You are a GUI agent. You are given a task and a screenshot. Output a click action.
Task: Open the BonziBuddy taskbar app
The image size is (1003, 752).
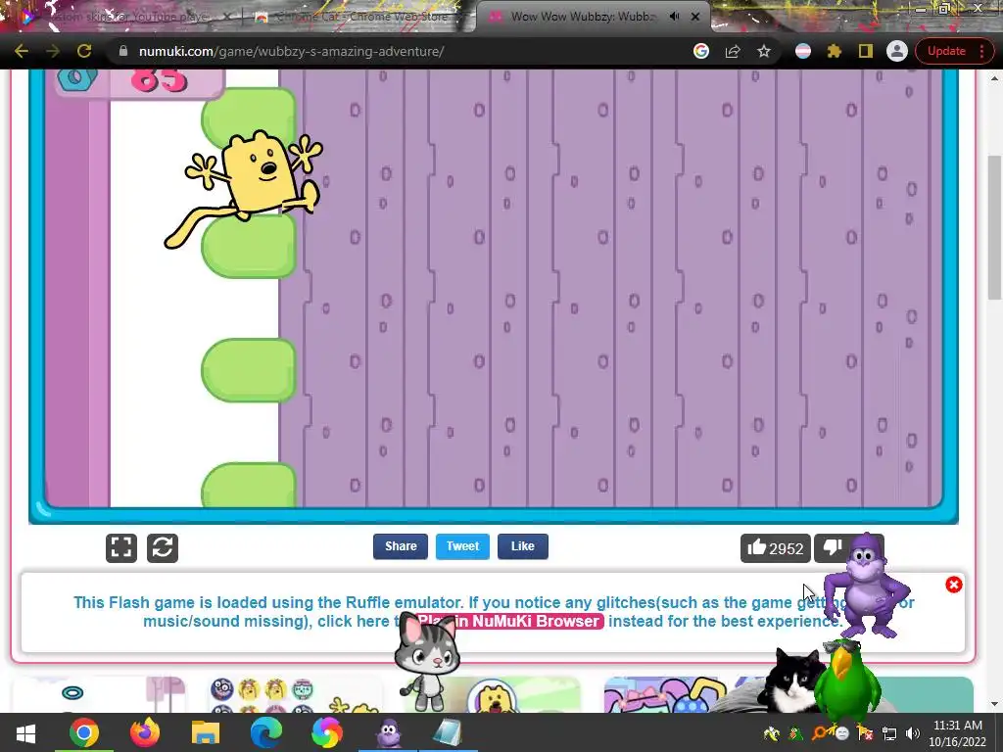pos(388,732)
